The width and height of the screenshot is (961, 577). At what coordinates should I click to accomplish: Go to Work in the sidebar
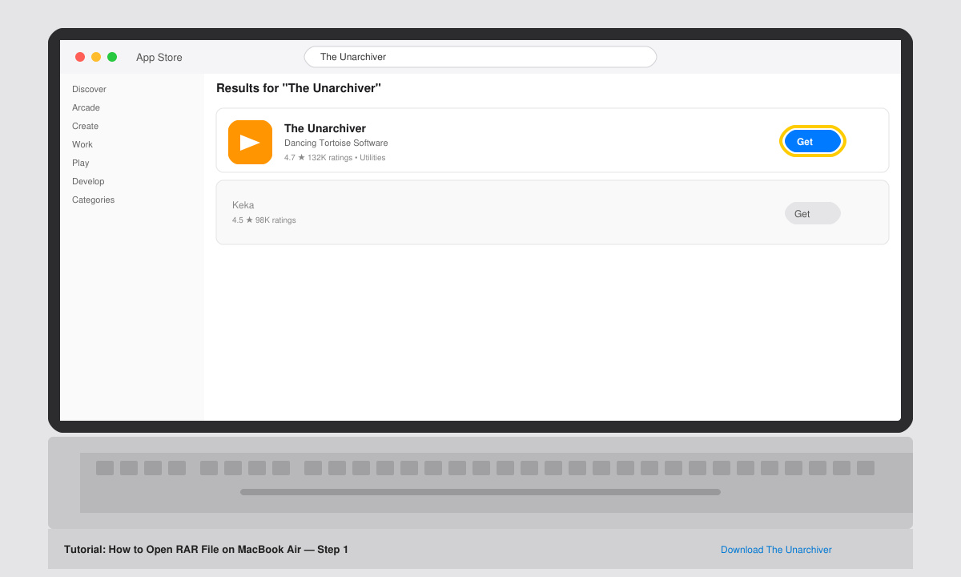pos(82,144)
